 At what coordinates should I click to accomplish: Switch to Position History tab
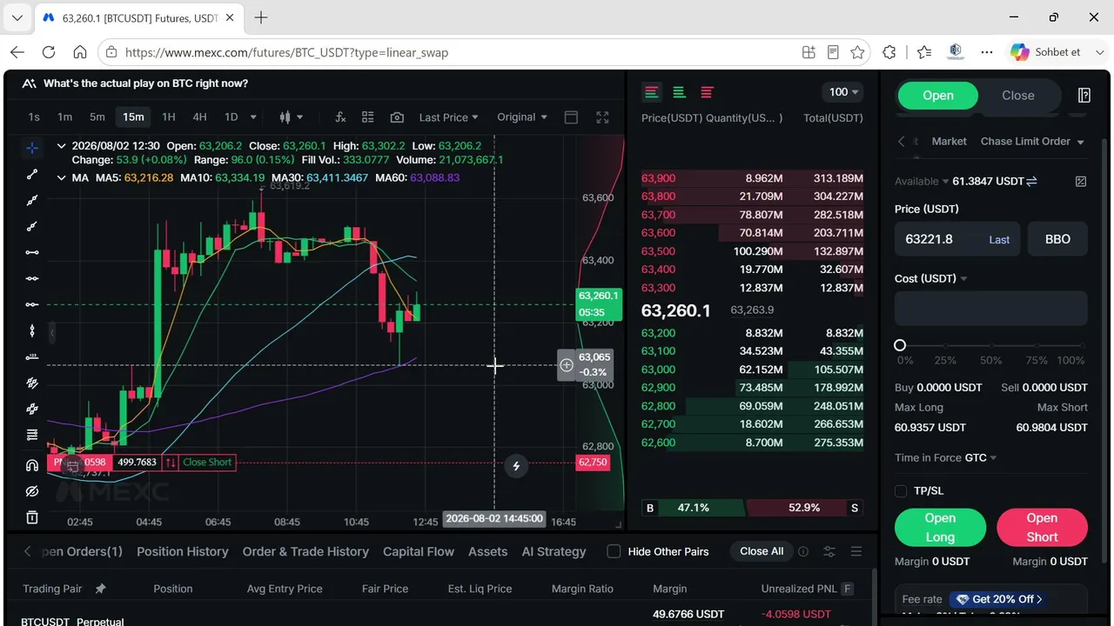tap(183, 551)
